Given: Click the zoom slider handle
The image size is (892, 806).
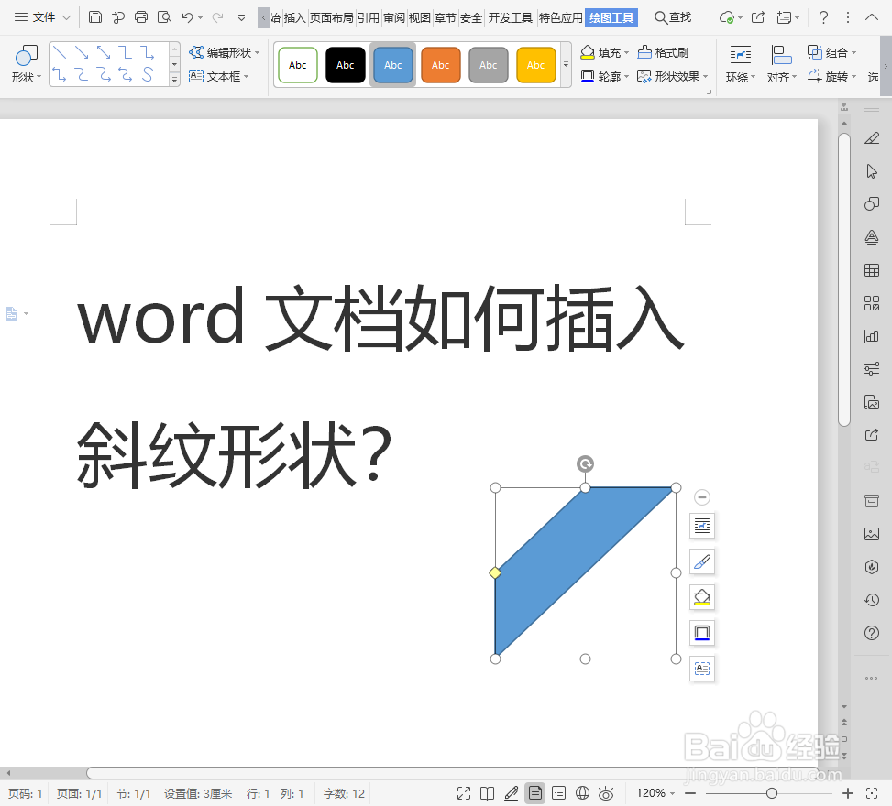Looking at the screenshot, I should [x=771, y=793].
